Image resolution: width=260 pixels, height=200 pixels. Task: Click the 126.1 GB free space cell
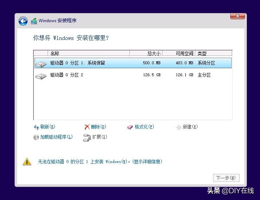coord(185,75)
